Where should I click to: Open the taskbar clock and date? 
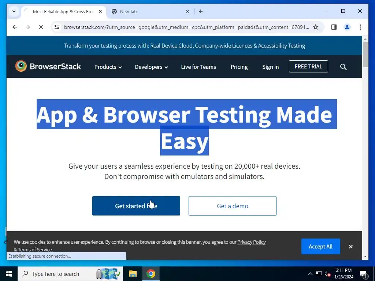(344, 274)
